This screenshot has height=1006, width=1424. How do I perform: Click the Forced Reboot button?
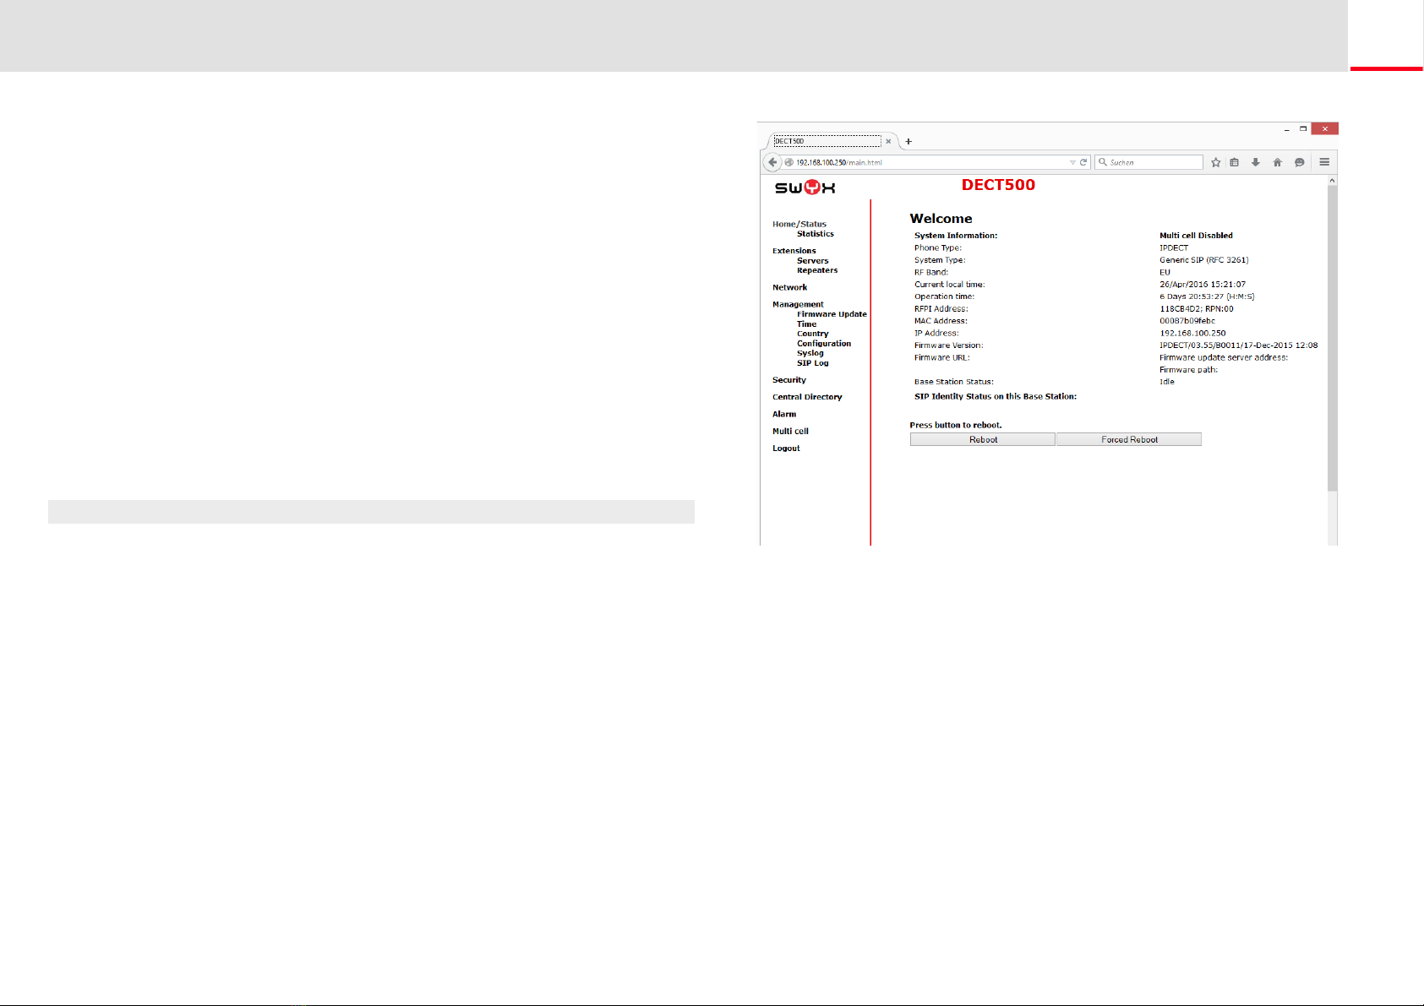click(x=1129, y=439)
